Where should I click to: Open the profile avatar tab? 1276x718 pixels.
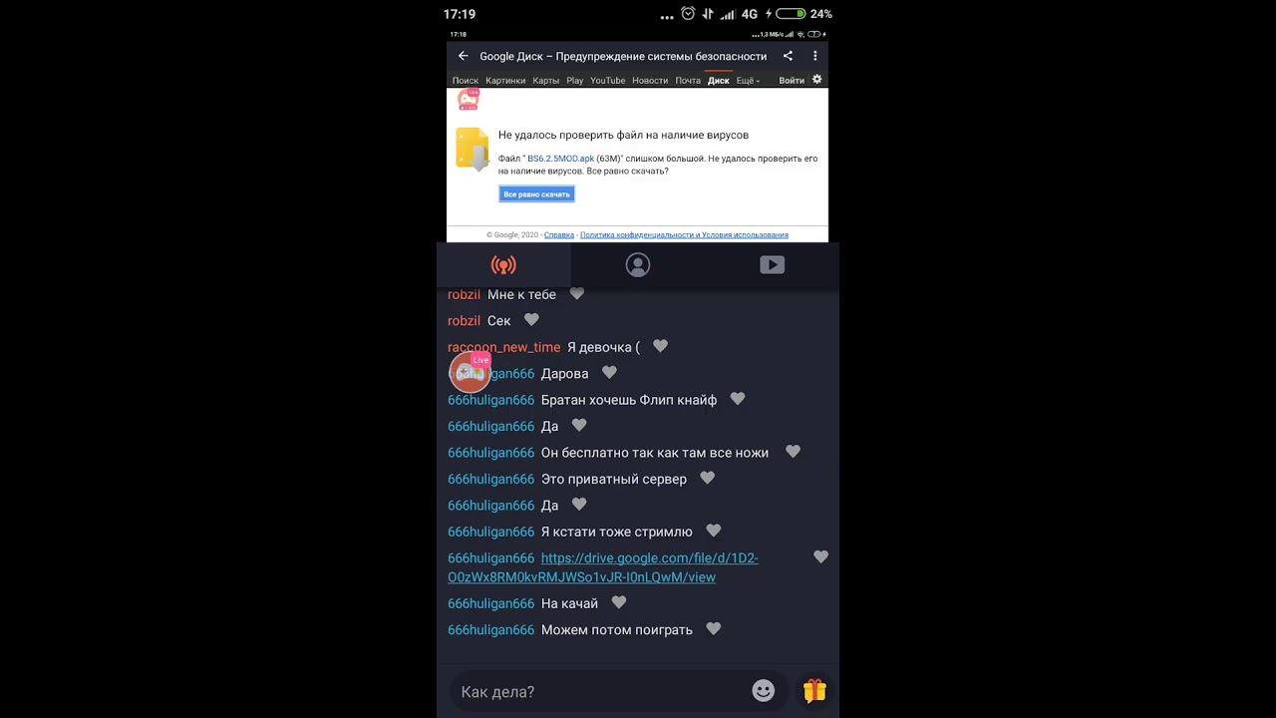(638, 264)
